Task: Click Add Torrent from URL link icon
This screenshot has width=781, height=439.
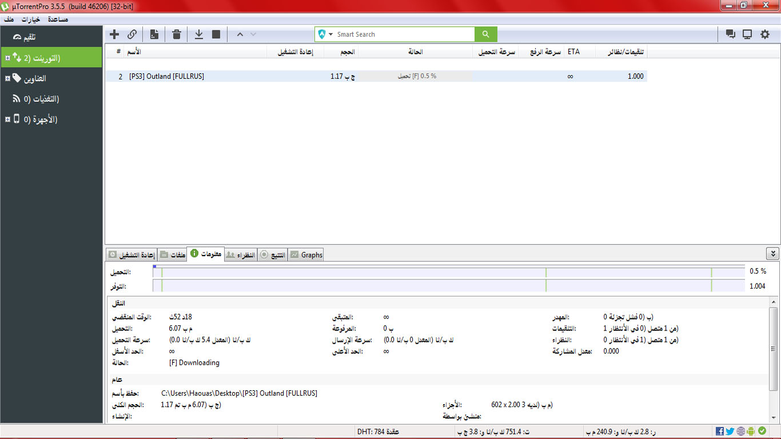Action: 132,34
